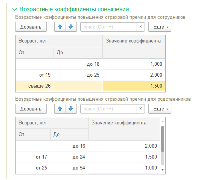This screenshot has height=180, width=205.
Task: Click move-down arrow in employees table toolbar
Action: (x=71, y=27)
